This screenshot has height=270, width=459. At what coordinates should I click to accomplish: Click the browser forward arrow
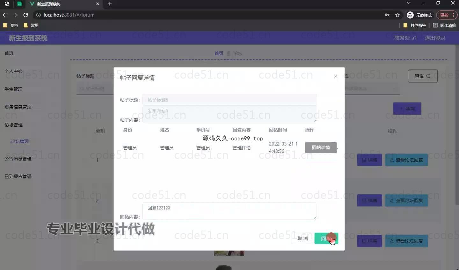(x=15, y=15)
